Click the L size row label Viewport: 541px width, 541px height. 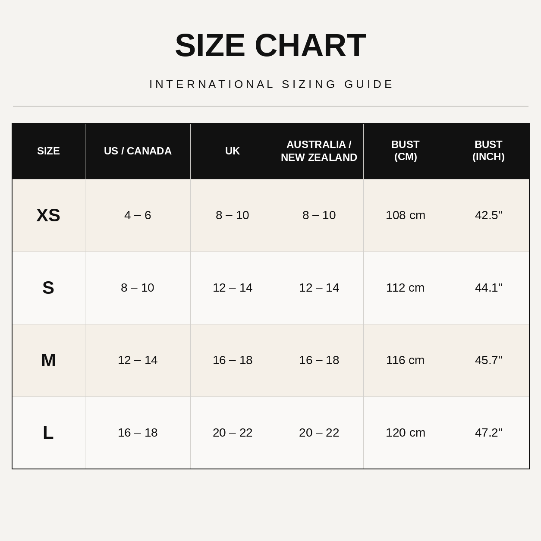click(x=48, y=433)
